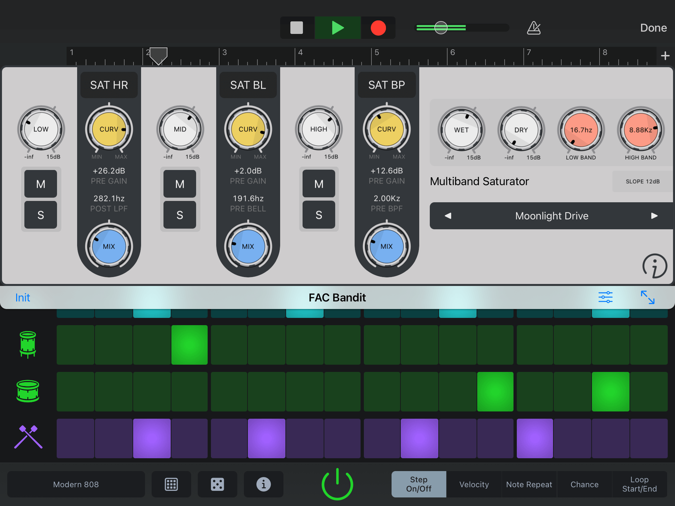675x506 pixels.
Task: Click the +12.6dB PRE GAIN value
Action: [x=387, y=171]
